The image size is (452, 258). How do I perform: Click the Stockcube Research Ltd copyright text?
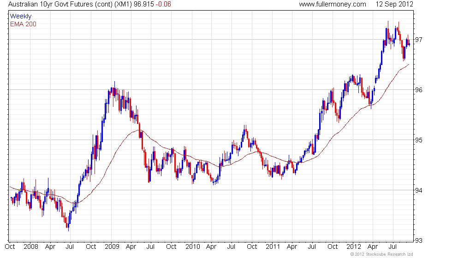click(382, 254)
